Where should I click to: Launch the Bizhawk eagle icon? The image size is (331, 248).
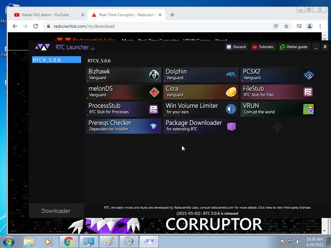(154, 75)
